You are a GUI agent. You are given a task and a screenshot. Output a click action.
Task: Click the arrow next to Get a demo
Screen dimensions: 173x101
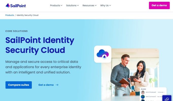57,85
